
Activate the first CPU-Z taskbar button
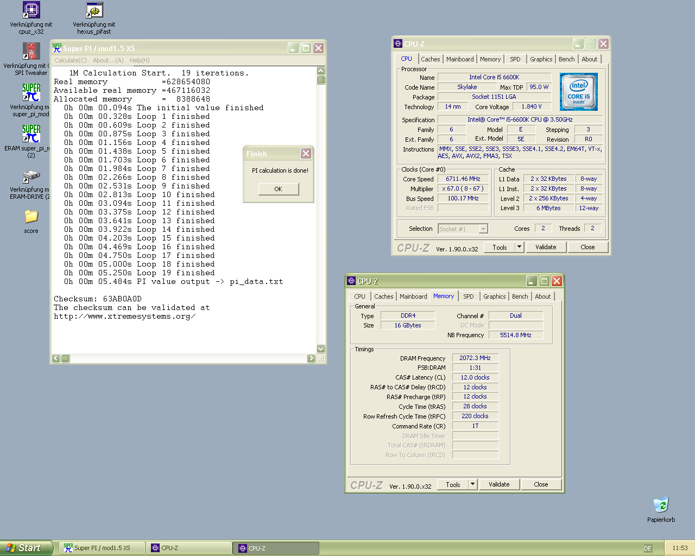coord(189,548)
